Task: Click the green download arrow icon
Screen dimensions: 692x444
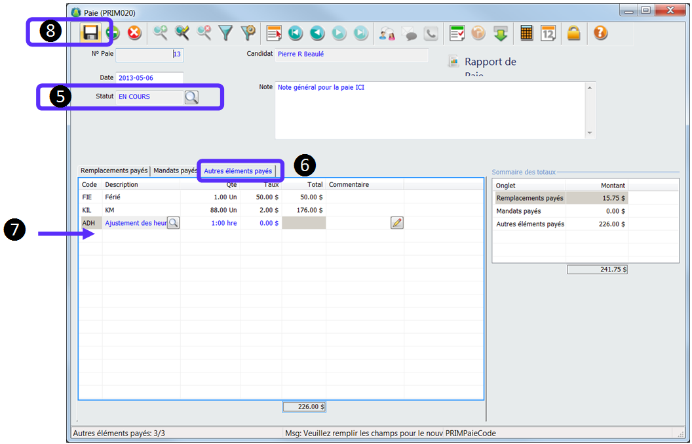Action: (501, 33)
